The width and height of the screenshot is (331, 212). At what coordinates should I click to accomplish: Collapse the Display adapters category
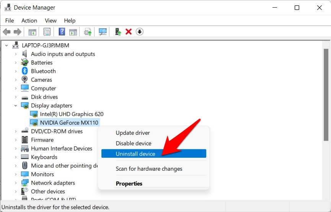[x=16, y=105]
